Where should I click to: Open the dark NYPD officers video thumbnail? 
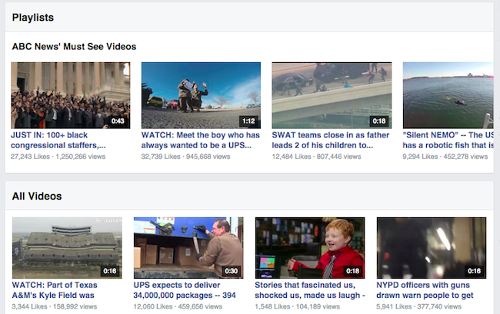(431, 247)
